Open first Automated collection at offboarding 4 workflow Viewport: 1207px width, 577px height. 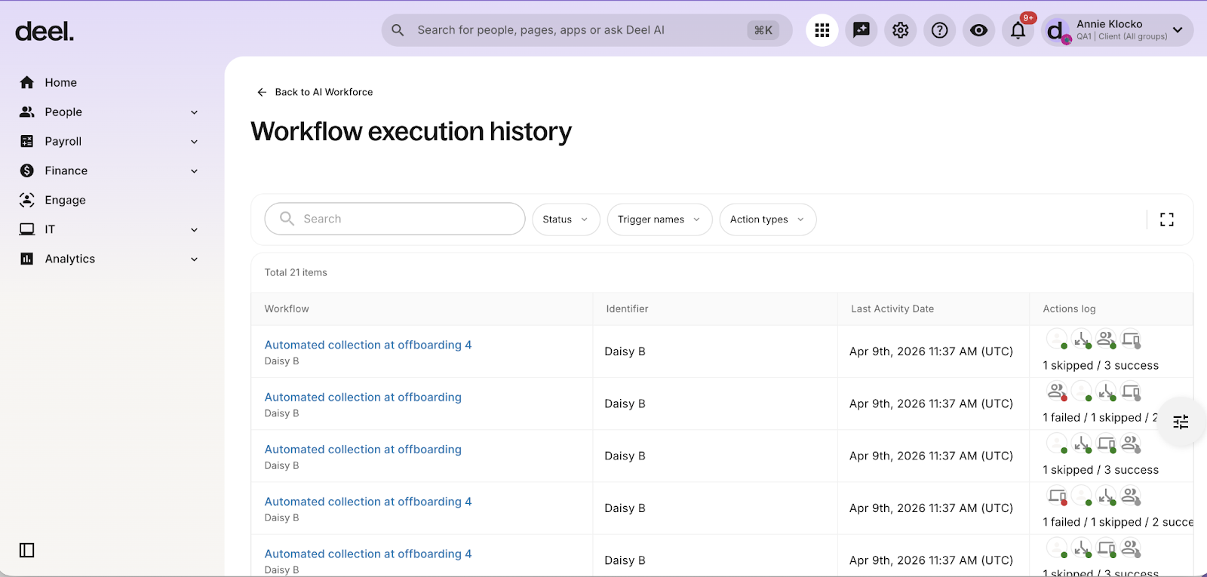point(367,345)
